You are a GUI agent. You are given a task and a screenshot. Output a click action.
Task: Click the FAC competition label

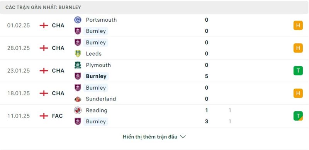tap(57, 116)
